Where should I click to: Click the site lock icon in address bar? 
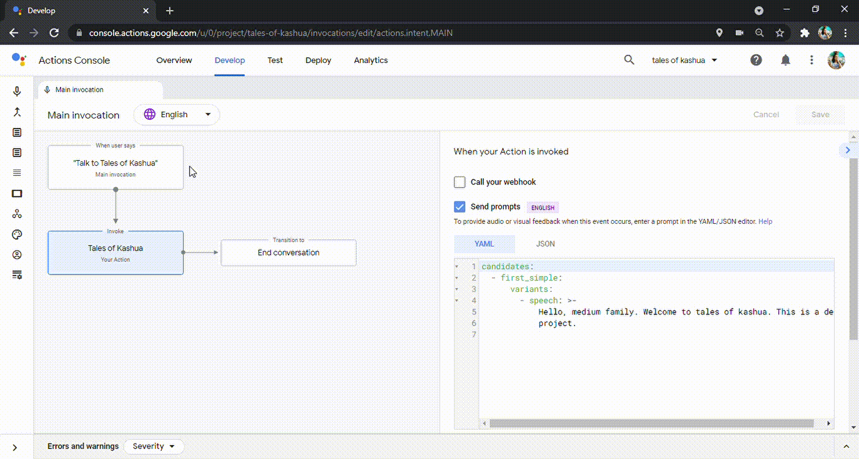click(x=79, y=33)
